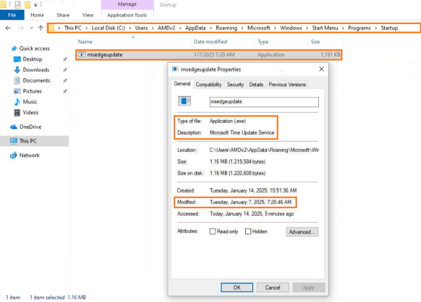Click the large application icon in Properties
Viewport: 421px width, 302px height.
coord(184,101)
